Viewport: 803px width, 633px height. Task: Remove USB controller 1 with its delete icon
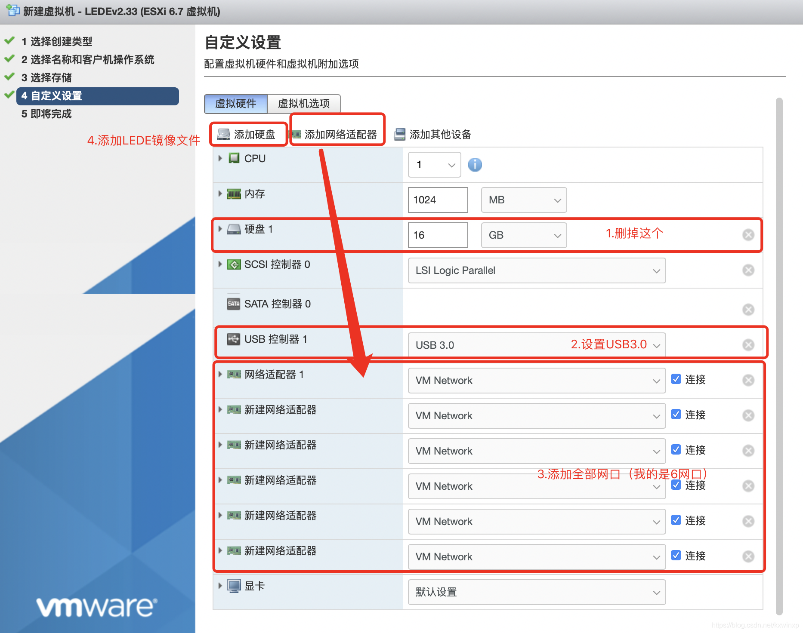[748, 345]
